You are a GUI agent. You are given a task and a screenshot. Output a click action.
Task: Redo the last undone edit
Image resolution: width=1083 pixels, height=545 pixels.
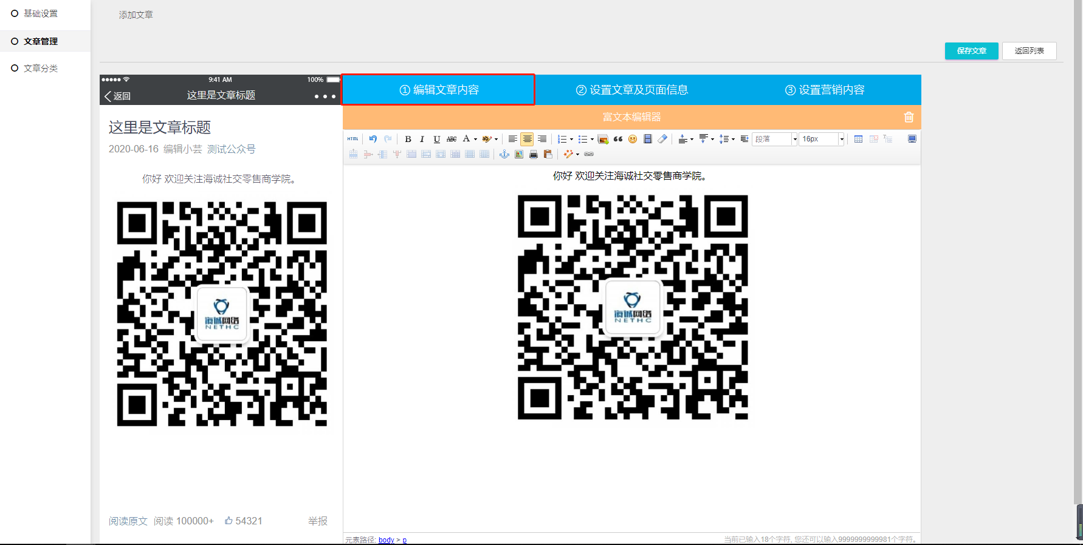click(x=388, y=139)
